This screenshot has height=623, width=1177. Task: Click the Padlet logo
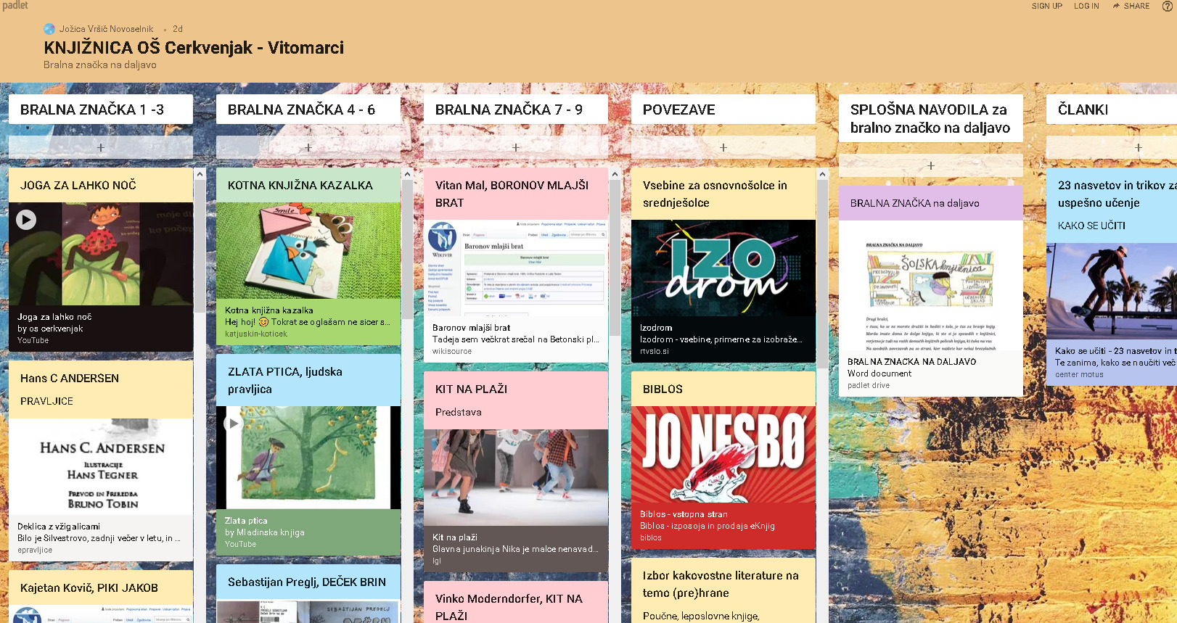[x=15, y=6]
